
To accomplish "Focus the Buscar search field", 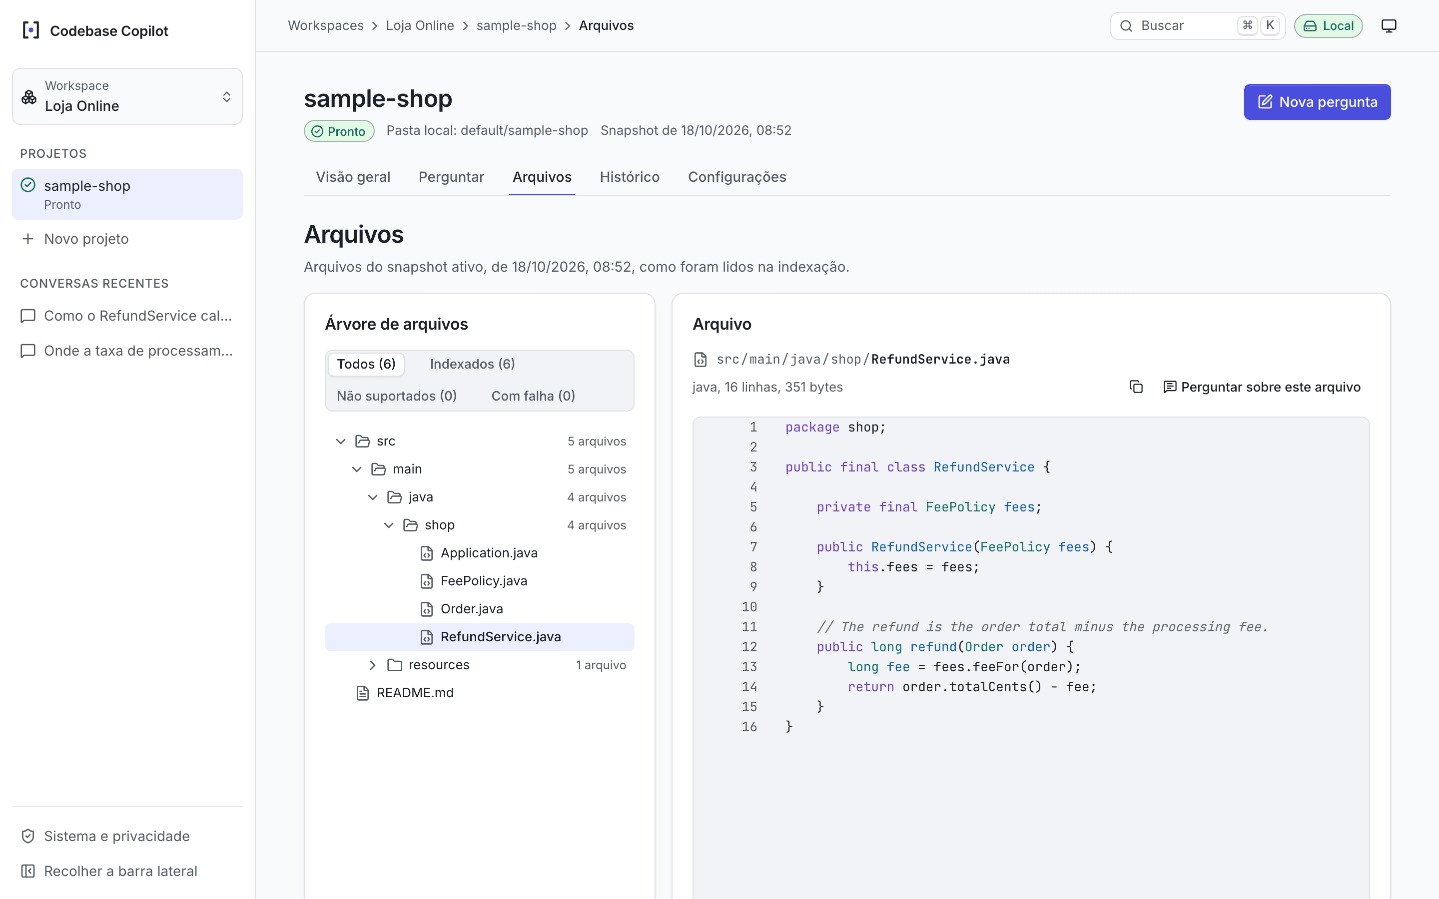I will click(x=1198, y=25).
